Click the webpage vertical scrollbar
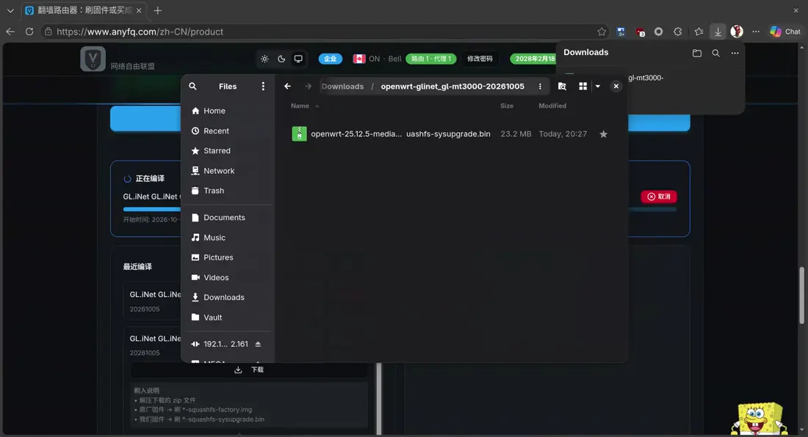The height and width of the screenshot is (437, 808). 801,295
